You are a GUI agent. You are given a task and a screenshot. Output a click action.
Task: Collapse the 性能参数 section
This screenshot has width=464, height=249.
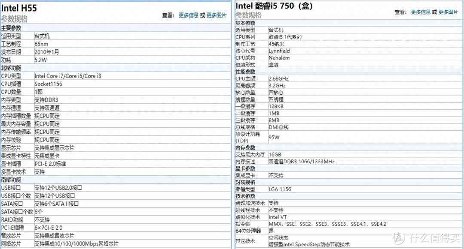click(x=245, y=72)
